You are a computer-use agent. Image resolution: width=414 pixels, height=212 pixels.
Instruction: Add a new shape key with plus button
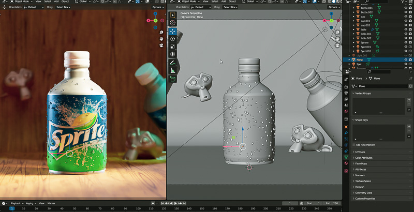409,126
